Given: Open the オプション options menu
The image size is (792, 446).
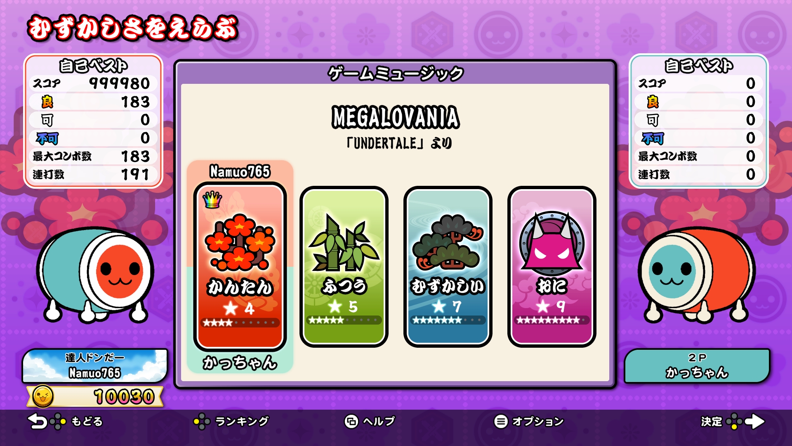Looking at the screenshot, I should point(529,421).
